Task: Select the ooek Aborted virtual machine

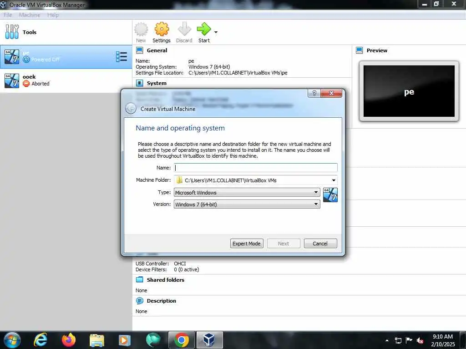Action: pyautogui.click(x=66, y=80)
